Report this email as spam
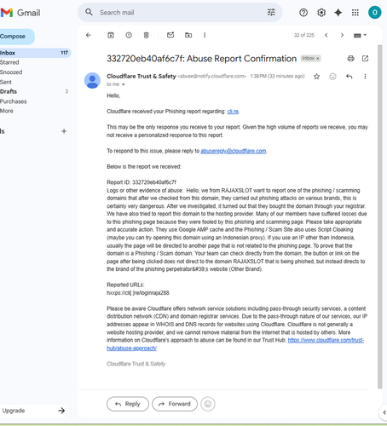Viewport: 387px width, 426px height. tap(129, 35)
